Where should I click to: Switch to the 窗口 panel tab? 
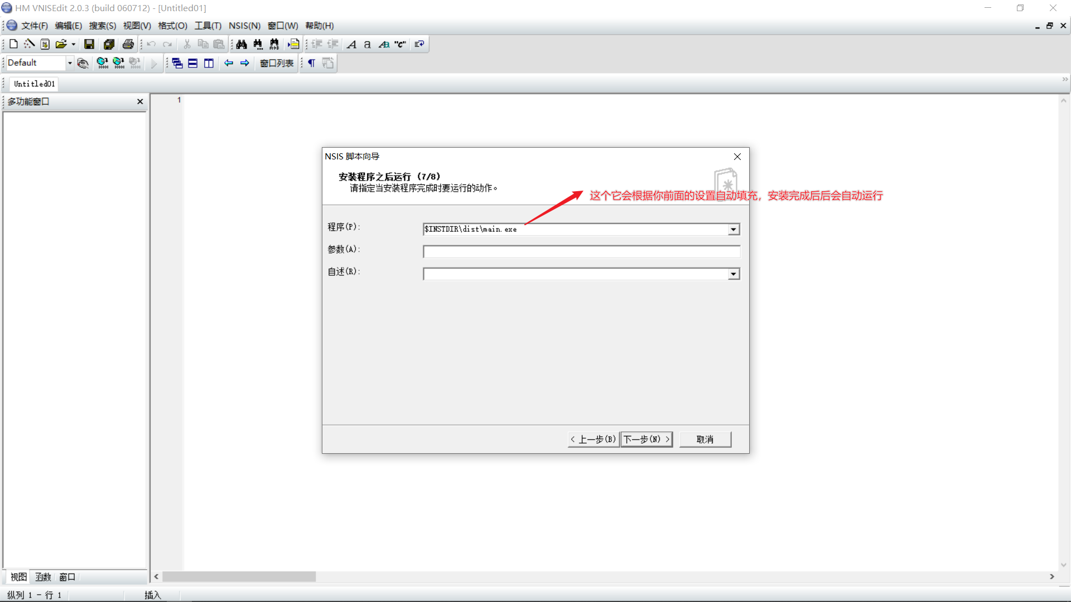67,577
